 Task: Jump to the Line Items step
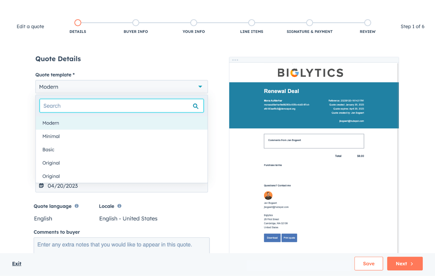point(251,22)
